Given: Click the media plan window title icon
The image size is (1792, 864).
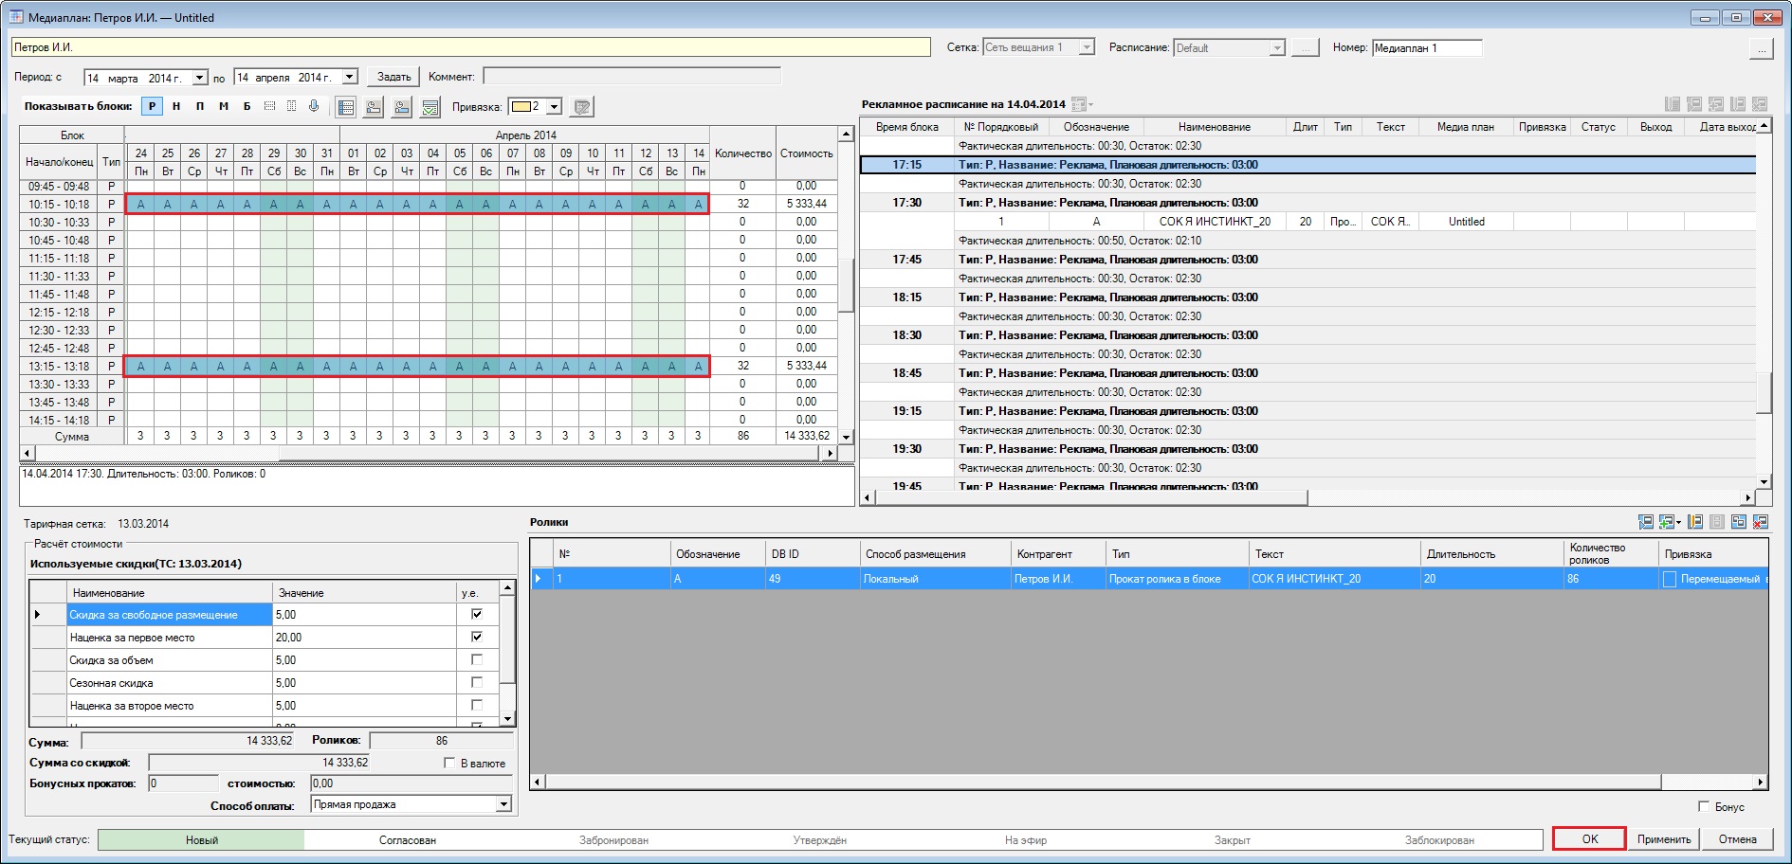Looking at the screenshot, I should (x=16, y=17).
